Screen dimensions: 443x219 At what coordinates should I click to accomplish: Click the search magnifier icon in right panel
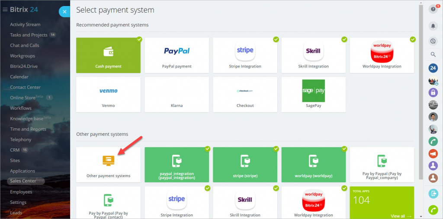[433, 54]
